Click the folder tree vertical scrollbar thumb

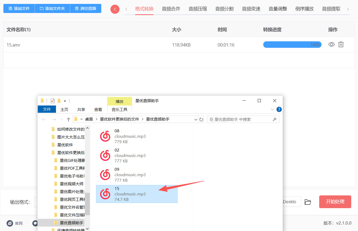coord(88,204)
